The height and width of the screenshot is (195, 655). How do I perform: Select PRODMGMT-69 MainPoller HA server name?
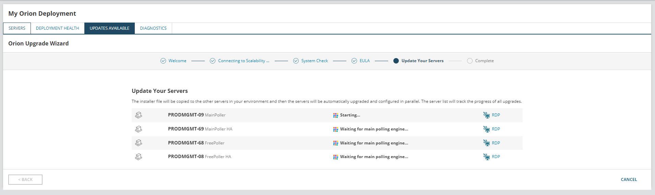[200, 129]
